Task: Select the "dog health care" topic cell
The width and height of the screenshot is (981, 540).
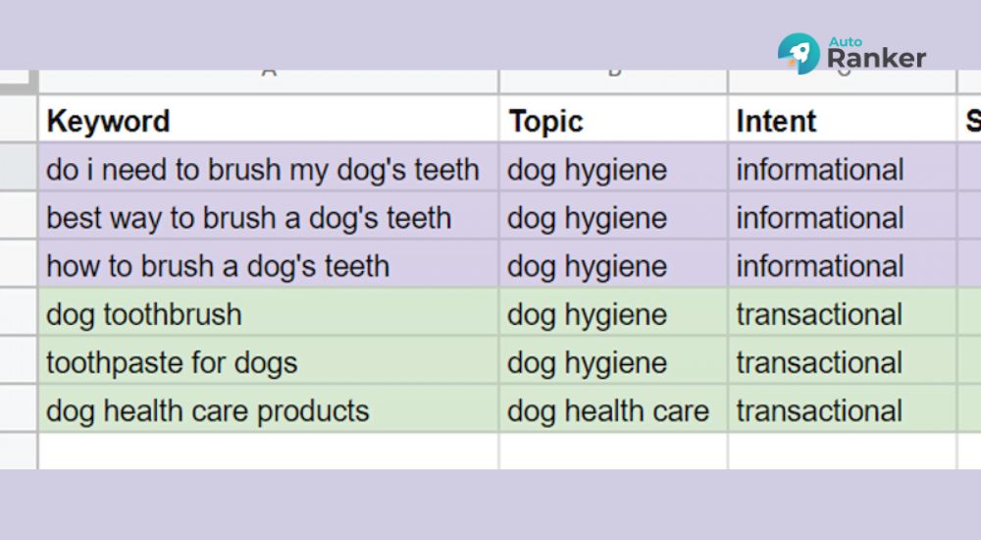Action: (613, 408)
